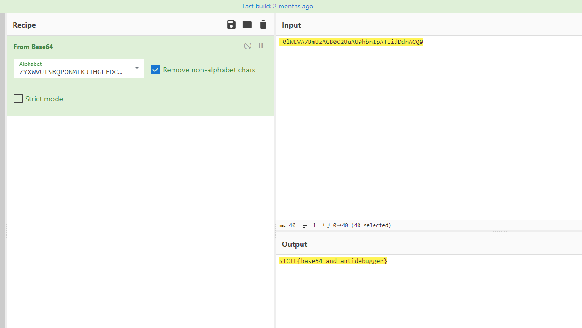The image size is (582, 328).
Task: Clear the recipe with the trash icon
Action: click(x=263, y=25)
